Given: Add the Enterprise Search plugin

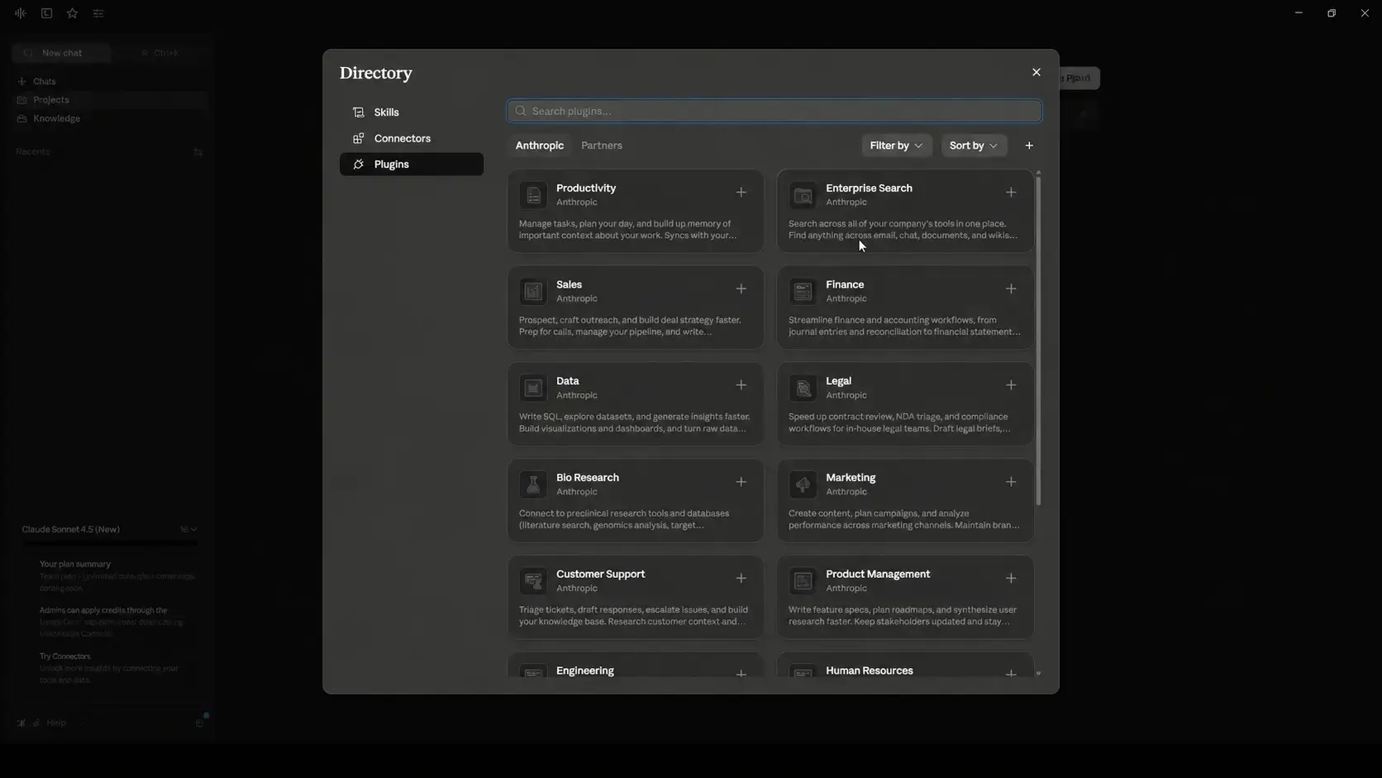Looking at the screenshot, I should 1010,193.
